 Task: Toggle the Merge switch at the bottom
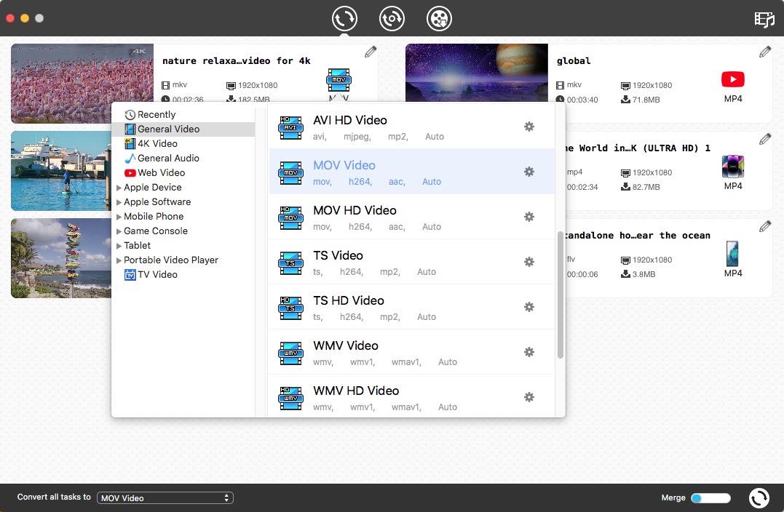[x=710, y=497]
